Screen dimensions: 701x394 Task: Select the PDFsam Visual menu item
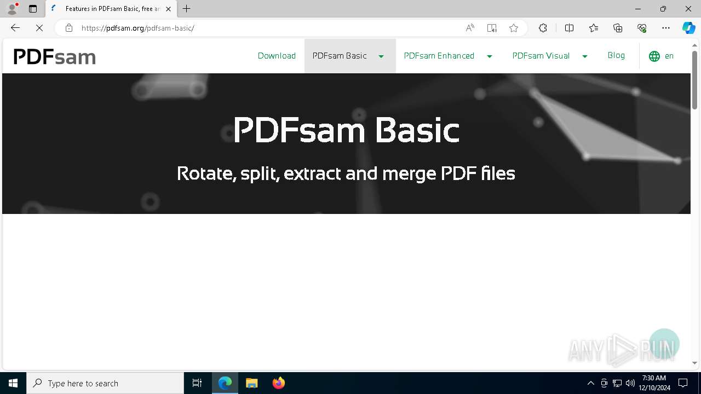pos(541,56)
